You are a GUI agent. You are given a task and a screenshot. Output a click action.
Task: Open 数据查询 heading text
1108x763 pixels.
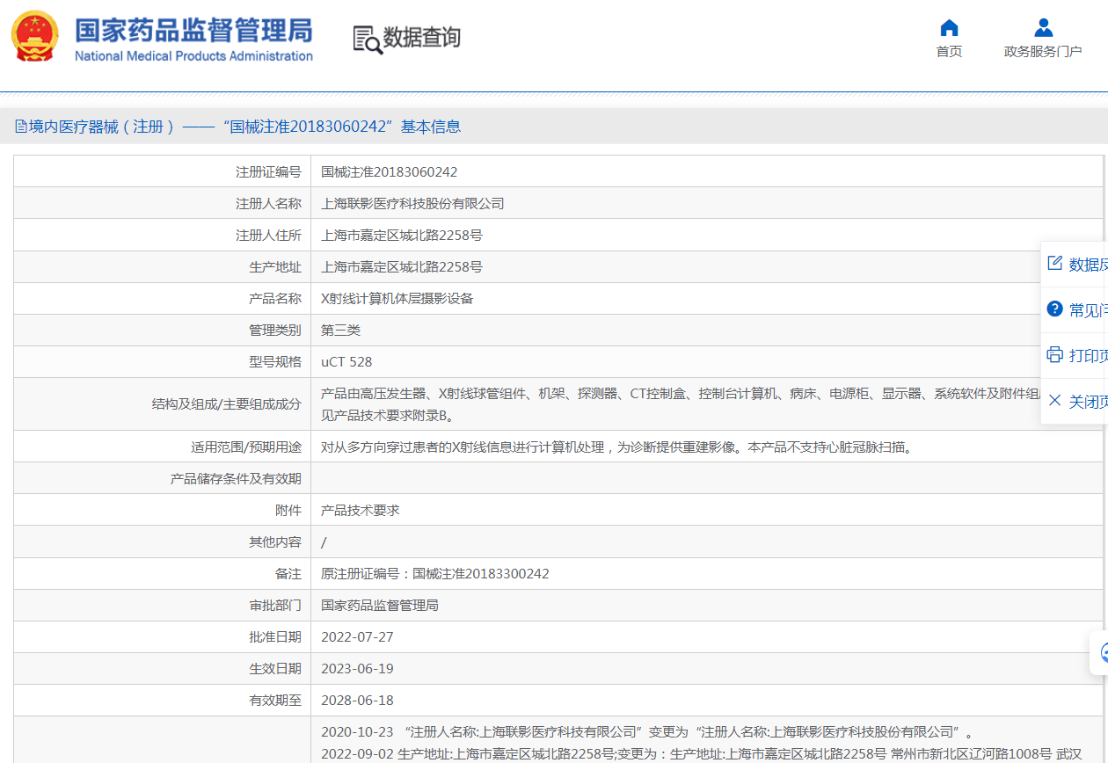422,38
